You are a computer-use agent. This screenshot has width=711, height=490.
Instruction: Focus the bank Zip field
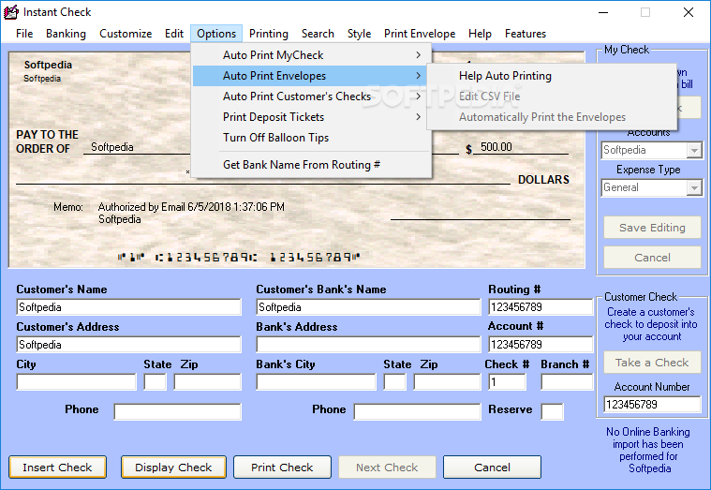pos(447,382)
